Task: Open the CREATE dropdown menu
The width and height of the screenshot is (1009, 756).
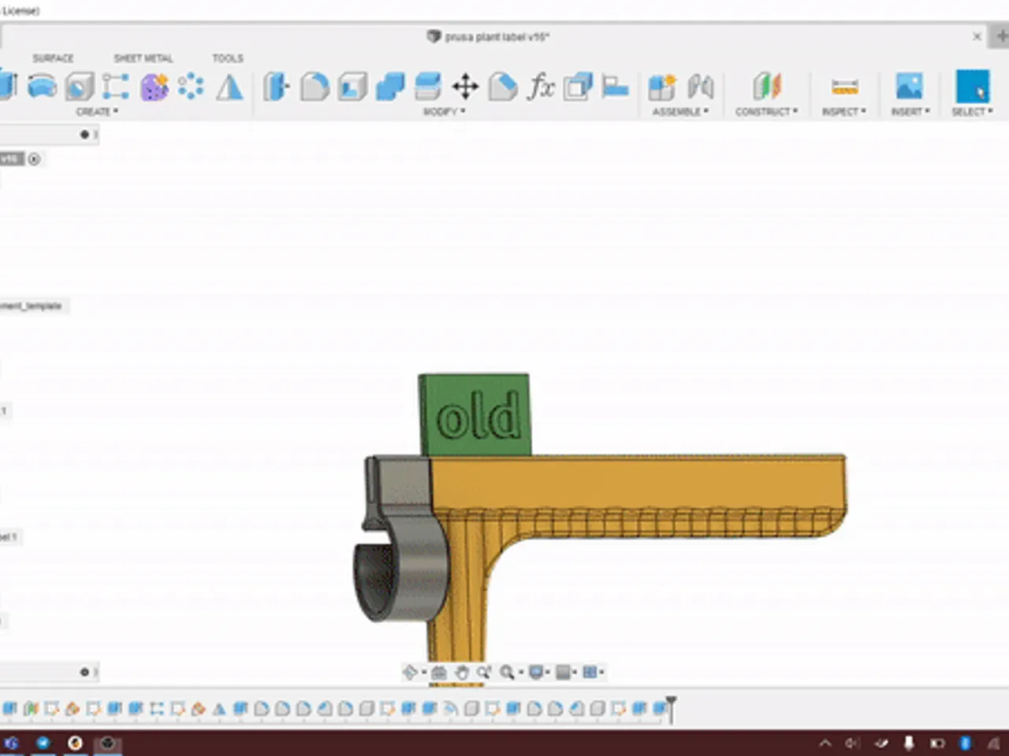Action: [96, 112]
